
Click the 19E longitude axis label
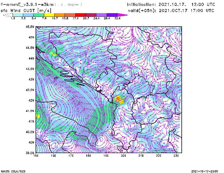tap(106, 156)
